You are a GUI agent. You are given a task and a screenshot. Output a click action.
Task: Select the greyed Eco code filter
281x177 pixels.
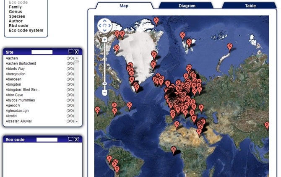point(18,3)
